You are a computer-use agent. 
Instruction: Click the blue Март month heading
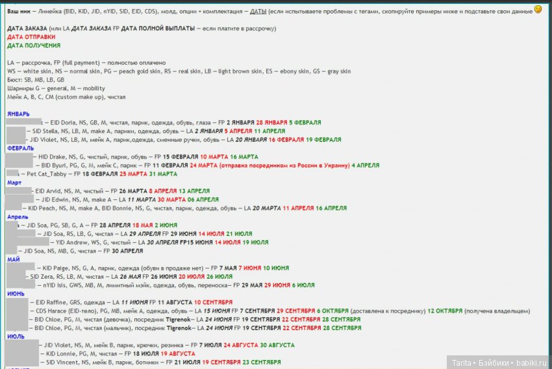point(14,183)
